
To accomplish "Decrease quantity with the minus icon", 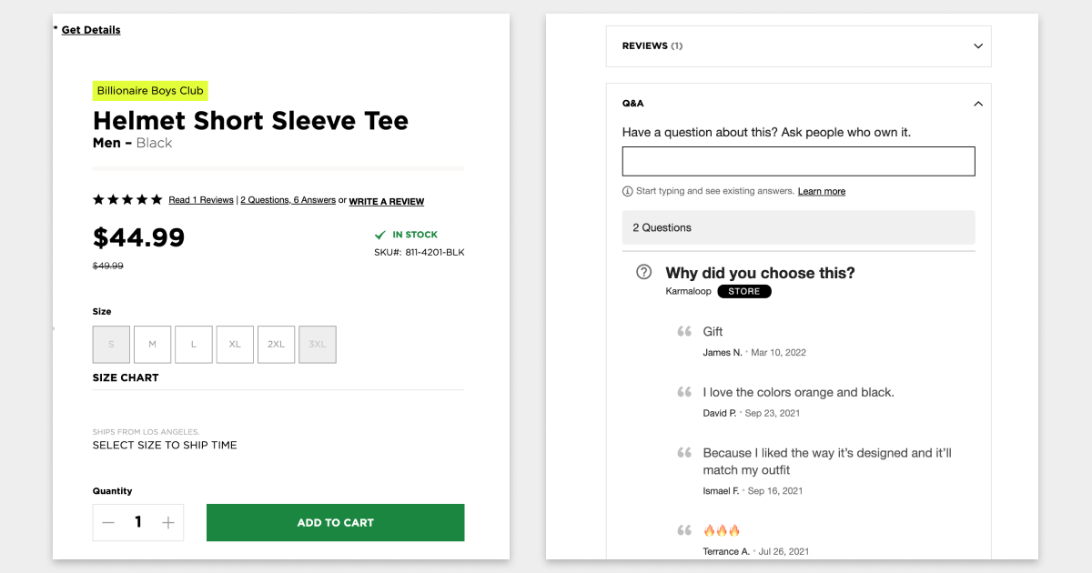I will [x=108, y=523].
